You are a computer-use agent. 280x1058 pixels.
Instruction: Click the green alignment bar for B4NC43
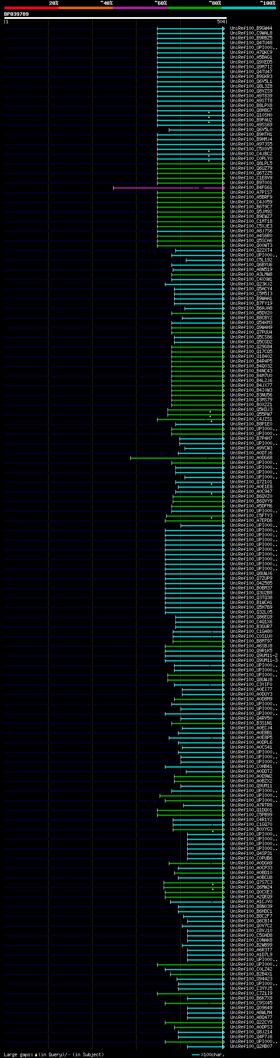click(x=198, y=371)
